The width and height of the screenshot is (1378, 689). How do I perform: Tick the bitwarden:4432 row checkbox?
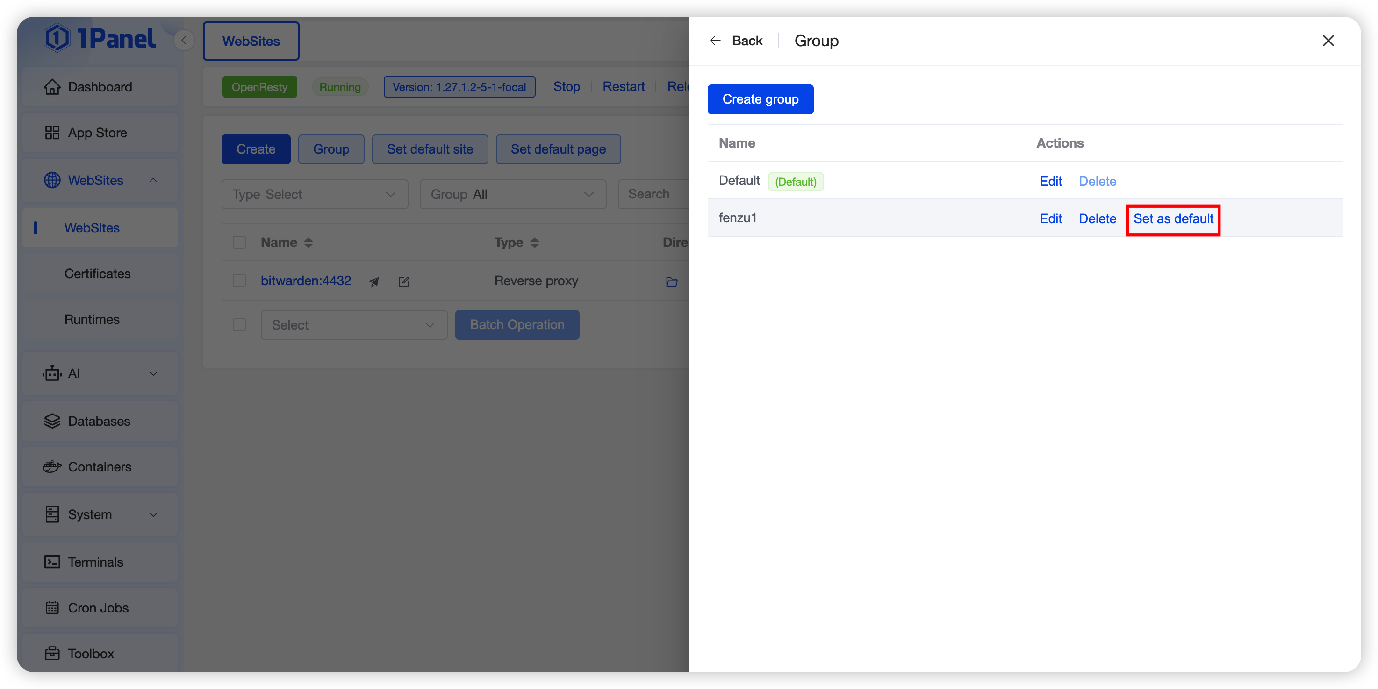[239, 281]
